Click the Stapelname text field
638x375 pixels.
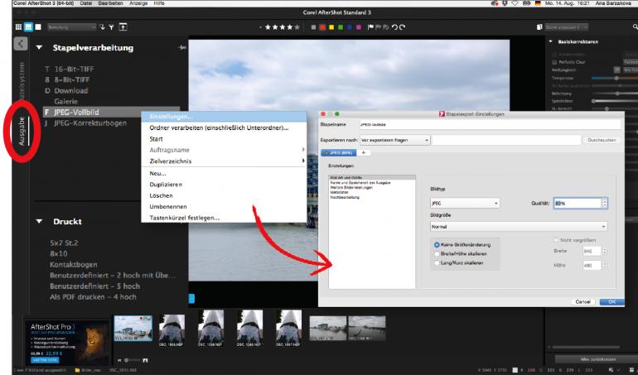(490, 124)
